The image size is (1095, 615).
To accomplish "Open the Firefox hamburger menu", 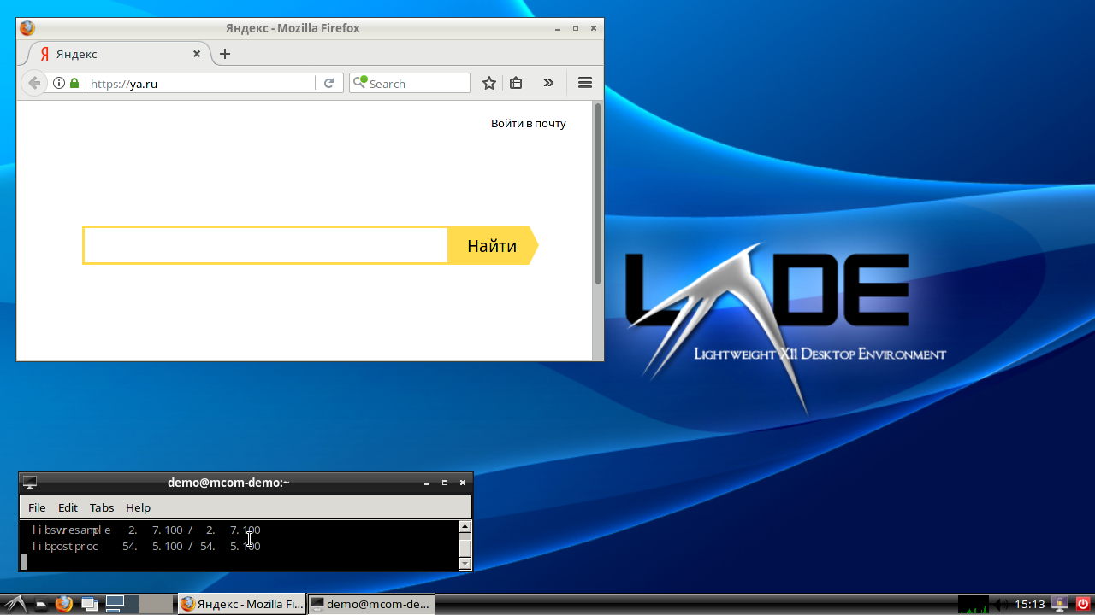I will point(585,83).
